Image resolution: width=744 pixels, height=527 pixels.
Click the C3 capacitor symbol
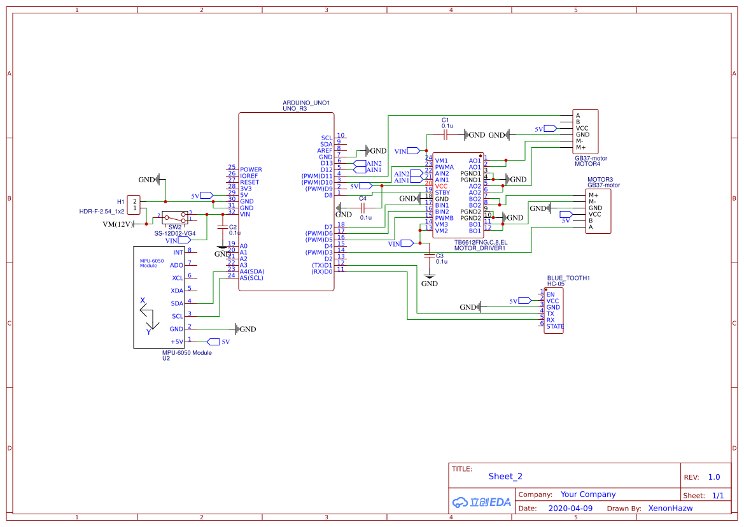click(430, 256)
